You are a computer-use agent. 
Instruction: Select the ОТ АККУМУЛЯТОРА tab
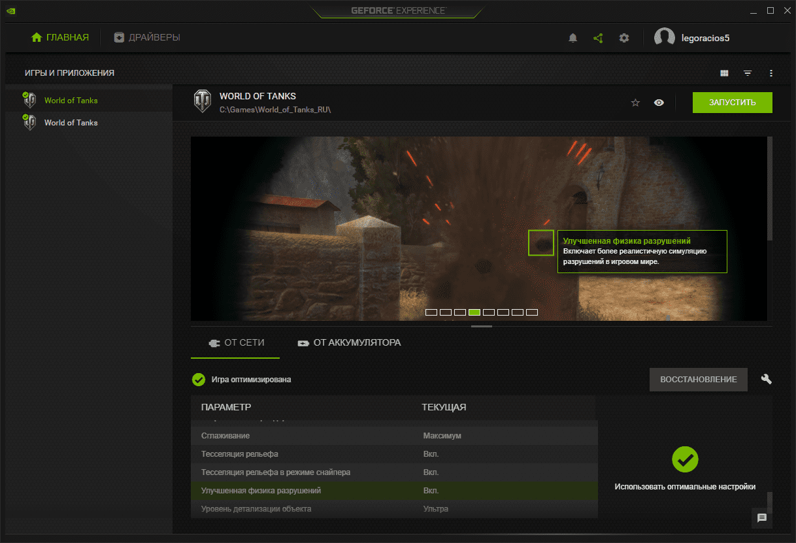(349, 342)
